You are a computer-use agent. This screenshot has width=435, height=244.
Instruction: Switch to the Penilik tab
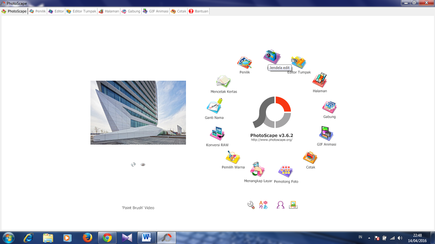[x=38, y=11]
